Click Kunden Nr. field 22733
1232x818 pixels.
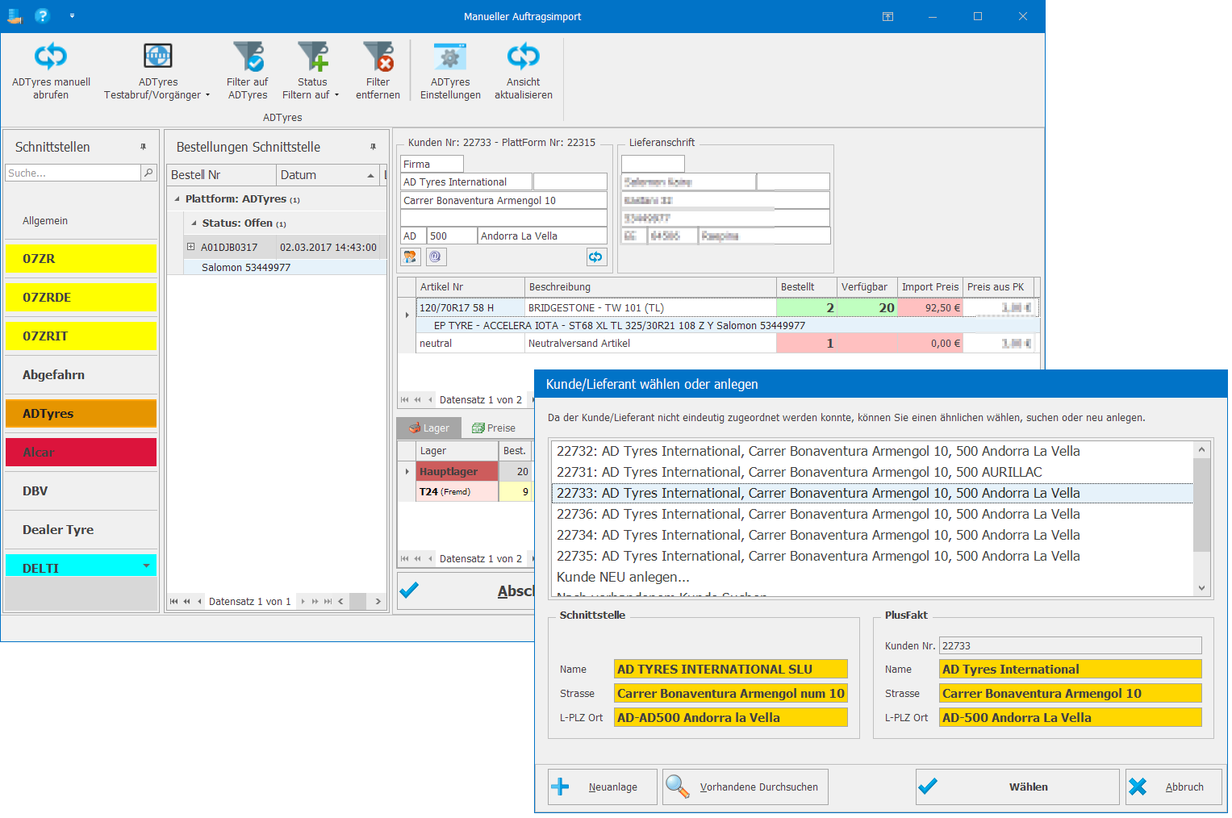1071,645
